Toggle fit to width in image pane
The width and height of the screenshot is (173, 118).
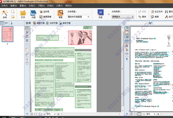tap(35, 114)
